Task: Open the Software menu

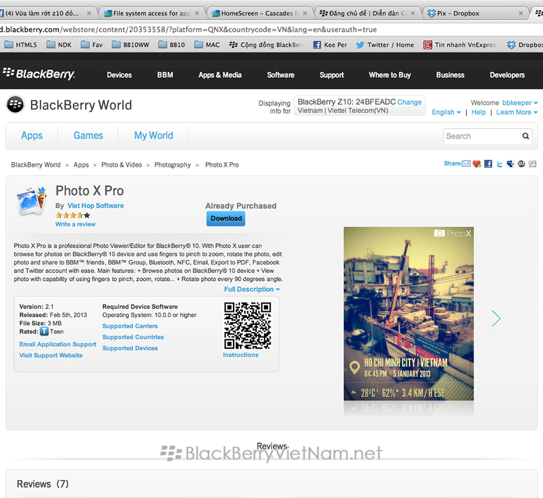Action: click(280, 75)
